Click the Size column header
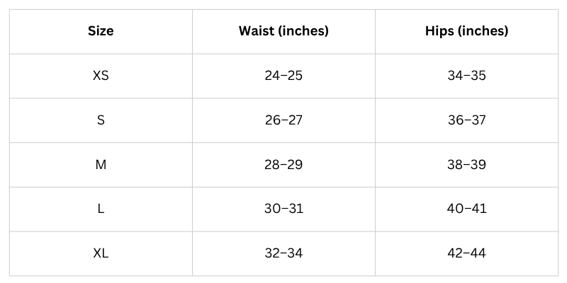 pos(101,31)
